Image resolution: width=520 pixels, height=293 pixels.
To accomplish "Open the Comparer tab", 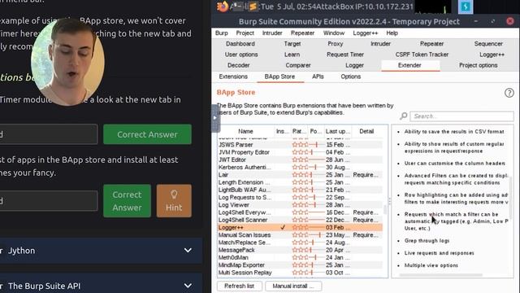I will [298, 65].
